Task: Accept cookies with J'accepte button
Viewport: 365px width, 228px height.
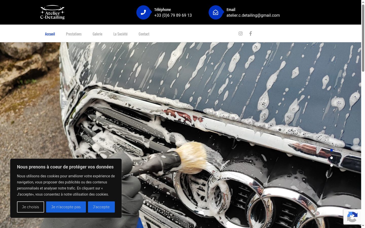Action: (x=101, y=207)
